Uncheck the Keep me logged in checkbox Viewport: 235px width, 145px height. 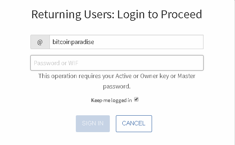[x=136, y=100]
